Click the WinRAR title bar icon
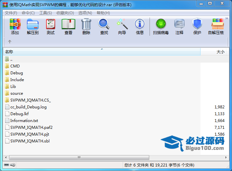This screenshot has width=232, height=171. (5, 5)
